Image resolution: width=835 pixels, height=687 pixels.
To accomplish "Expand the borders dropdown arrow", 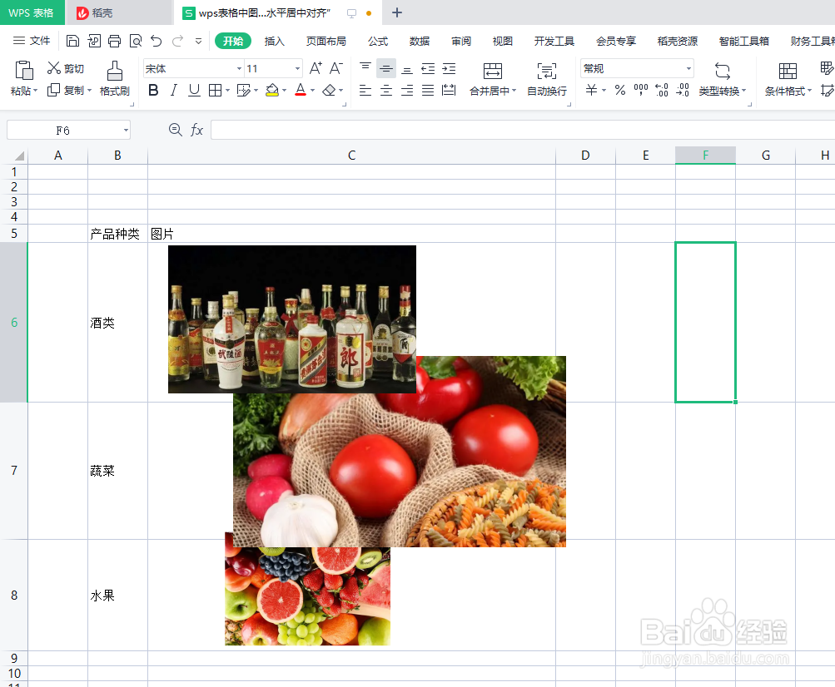I will click(x=228, y=91).
